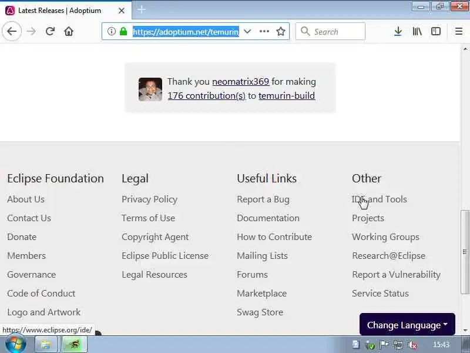Open page actions three-dot menu
The height and width of the screenshot is (353, 470).
pyautogui.click(x=264, y=31)
